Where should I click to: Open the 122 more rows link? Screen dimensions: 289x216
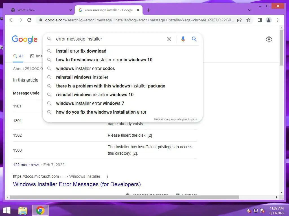tap(26, 165)
